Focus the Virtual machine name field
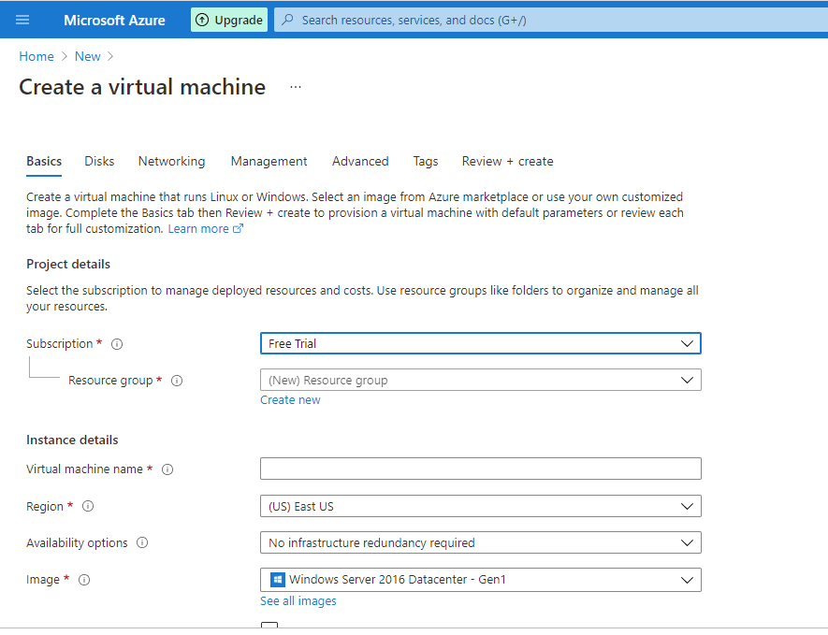Viewport: 828px width, 635px height. [x=481, y=469]
